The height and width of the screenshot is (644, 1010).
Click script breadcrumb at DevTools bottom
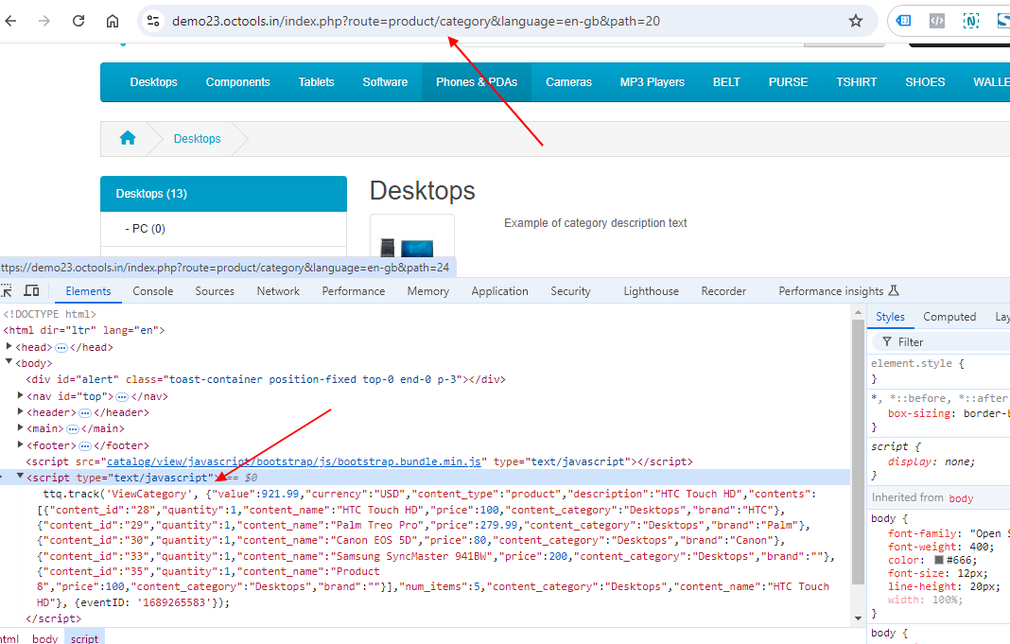[x=84, y=638]
